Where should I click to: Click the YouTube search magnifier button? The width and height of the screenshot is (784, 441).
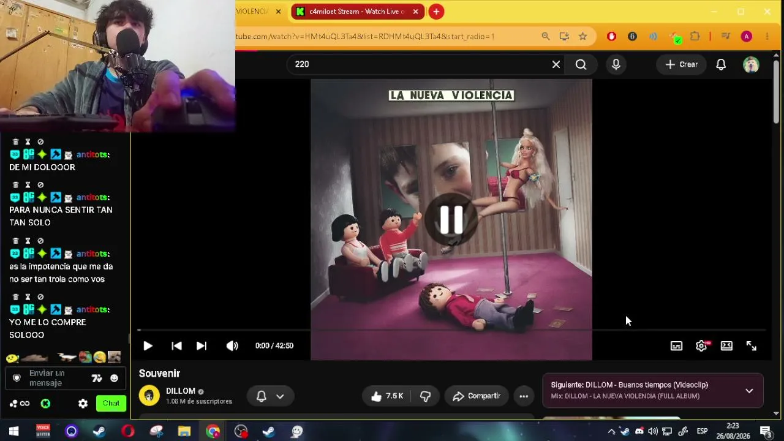581,64
